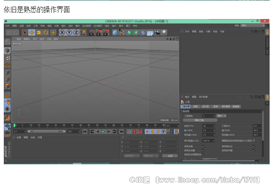Screen dimensions: 272x188
Task: Play animation forward with green arrow
Action: pyautogui.click(x=103, y=132)
